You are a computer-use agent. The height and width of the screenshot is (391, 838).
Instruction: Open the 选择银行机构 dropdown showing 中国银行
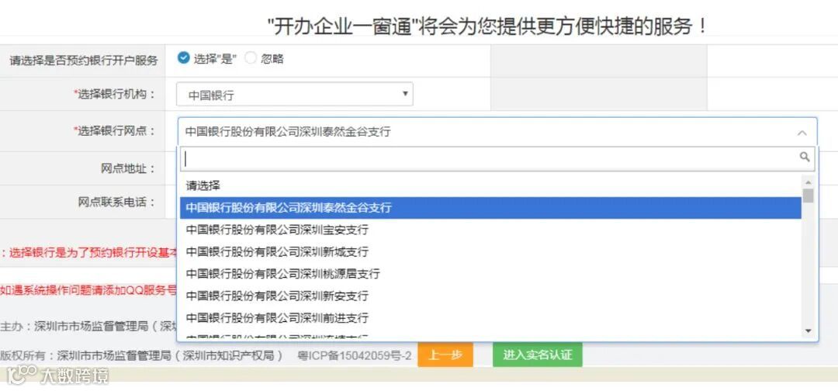tap(295, 95)
